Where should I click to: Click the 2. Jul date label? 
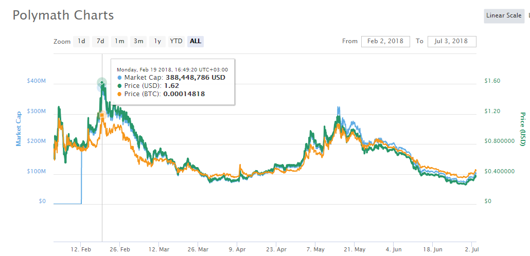pyautogui.click(x=472, y=250)
